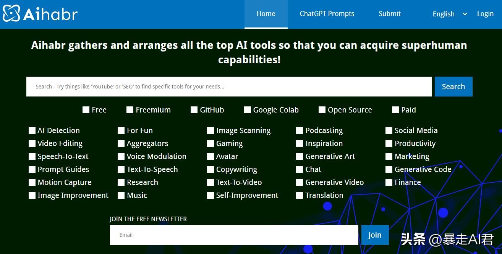Enable the Social Media category
502x254 pixels.
(x=389, y=131)
